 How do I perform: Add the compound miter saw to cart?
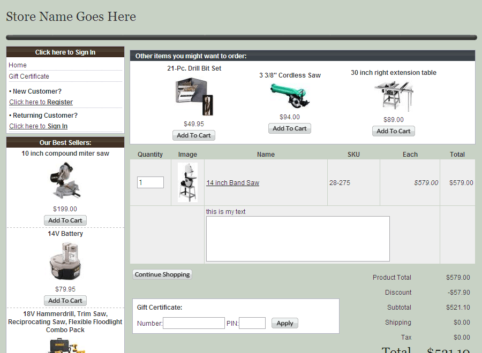pos(65,220)
